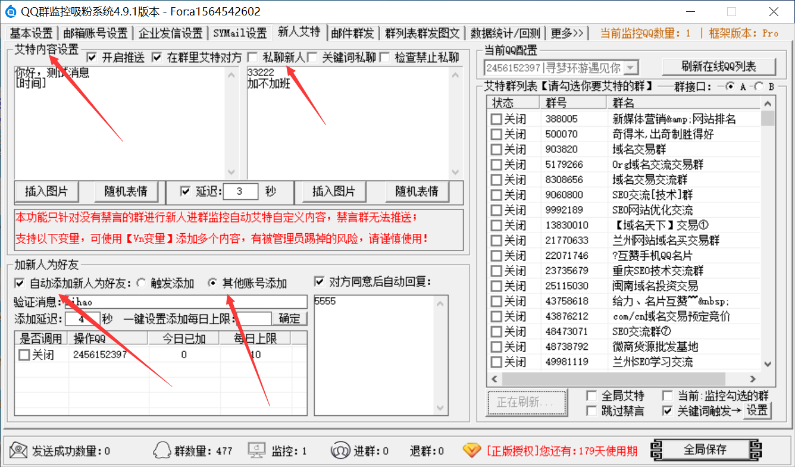Click the QQ app icon in title bar
The height and width of the screenshot is (467, 795).
[x=10, y=11]
